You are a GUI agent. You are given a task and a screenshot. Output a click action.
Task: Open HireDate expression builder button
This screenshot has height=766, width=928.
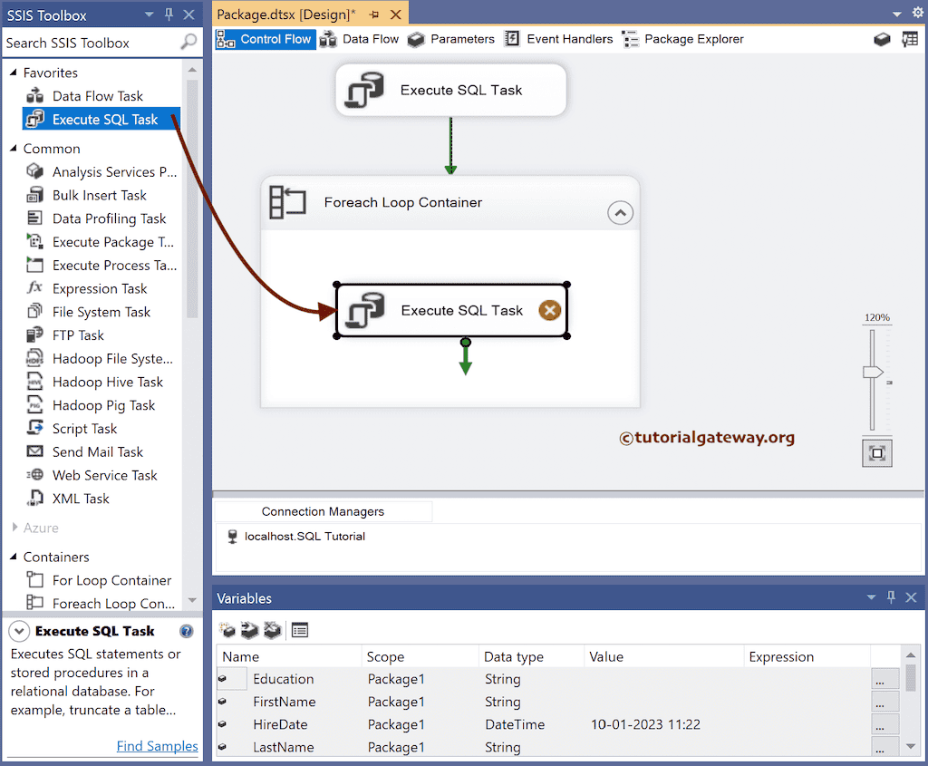[884, 724]
